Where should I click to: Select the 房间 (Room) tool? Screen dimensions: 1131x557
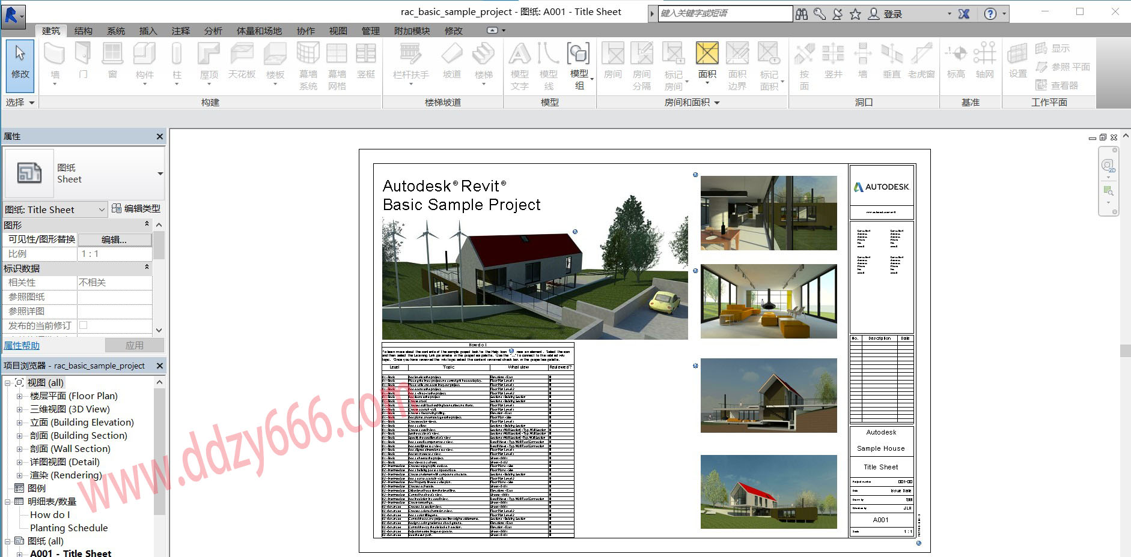coord(612,61)
